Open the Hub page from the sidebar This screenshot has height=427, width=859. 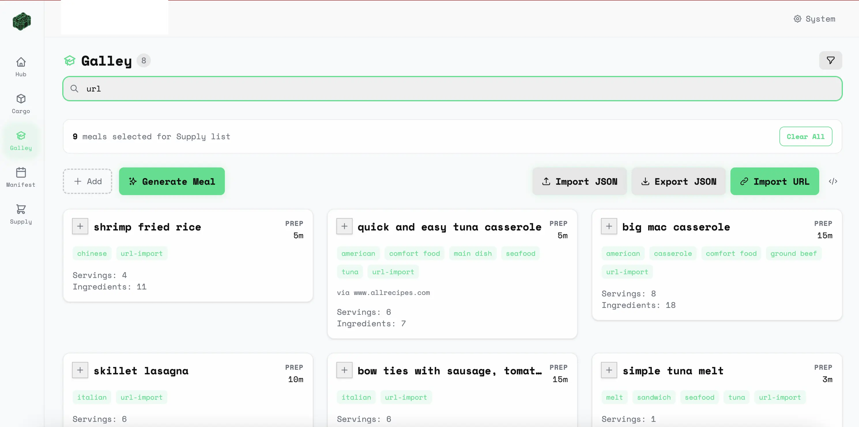point(21,67)
